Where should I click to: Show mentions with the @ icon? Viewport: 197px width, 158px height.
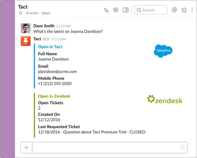(174, 10)
